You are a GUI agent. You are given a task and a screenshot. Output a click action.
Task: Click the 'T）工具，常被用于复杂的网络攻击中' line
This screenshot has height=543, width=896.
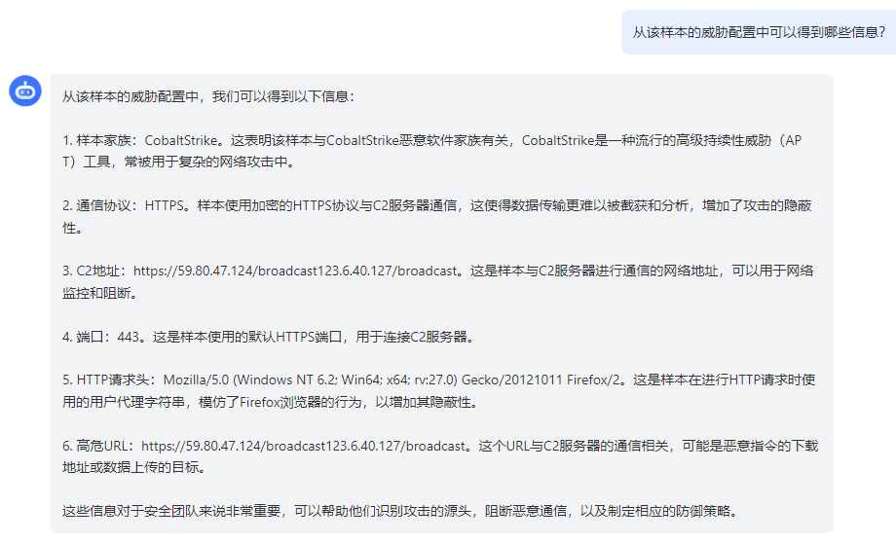(179, 162)
